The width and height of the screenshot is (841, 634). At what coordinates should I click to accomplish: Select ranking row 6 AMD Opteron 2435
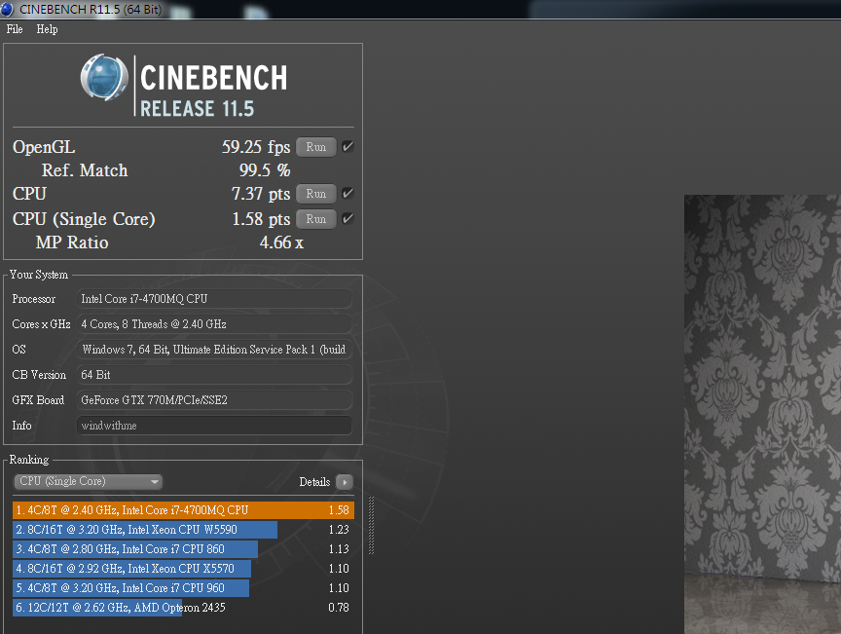(183, 608)
